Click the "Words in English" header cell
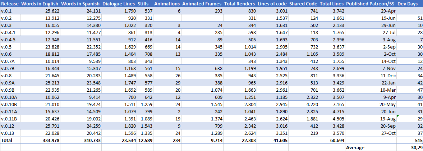This screenshot has height=151, width=423. coord(40,4)
